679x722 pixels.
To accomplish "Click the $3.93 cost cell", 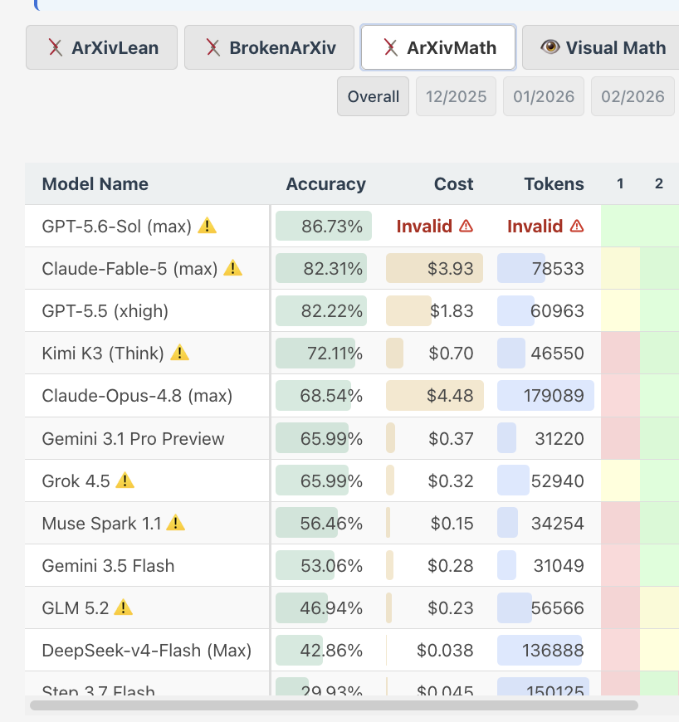I will [x=434, y=268].
